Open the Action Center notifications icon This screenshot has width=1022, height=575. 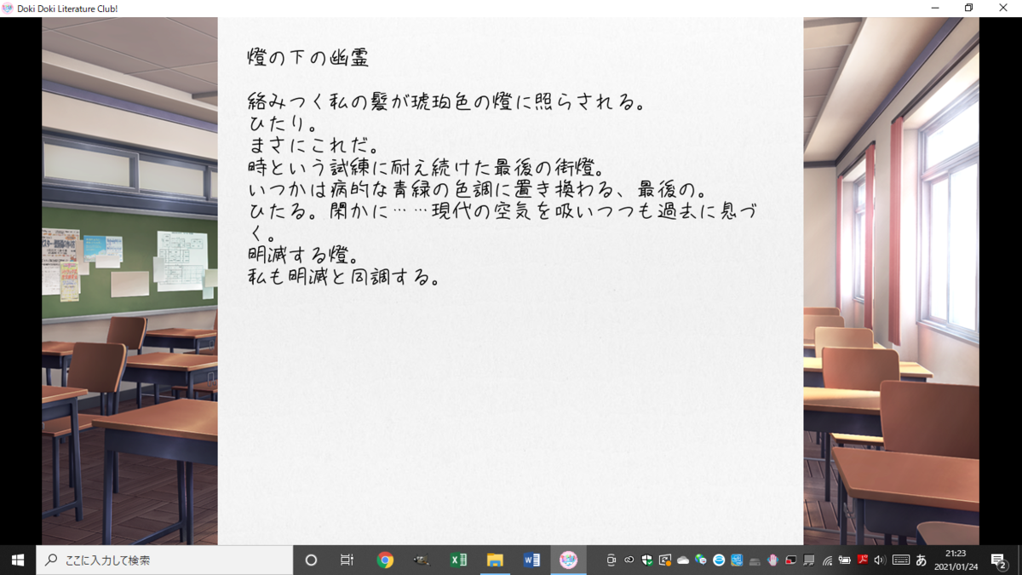click(x=1000, y=560)
